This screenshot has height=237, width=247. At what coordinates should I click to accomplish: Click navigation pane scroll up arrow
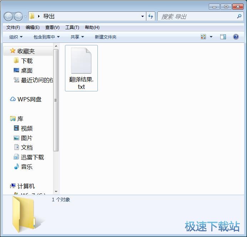[x=56, y=46]
